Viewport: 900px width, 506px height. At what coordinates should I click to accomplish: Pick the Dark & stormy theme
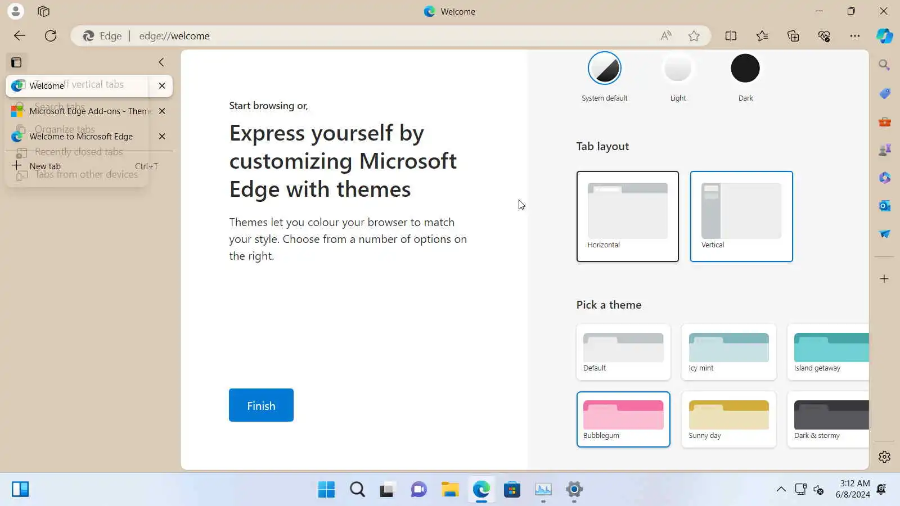[x=829, y=419]
